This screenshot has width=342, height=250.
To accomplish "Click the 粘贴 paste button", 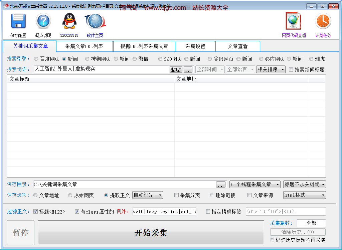I will tap(176, 70).
